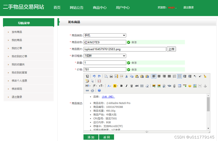
Task: Insert a Baidu map
Action: tap(195, 86)
